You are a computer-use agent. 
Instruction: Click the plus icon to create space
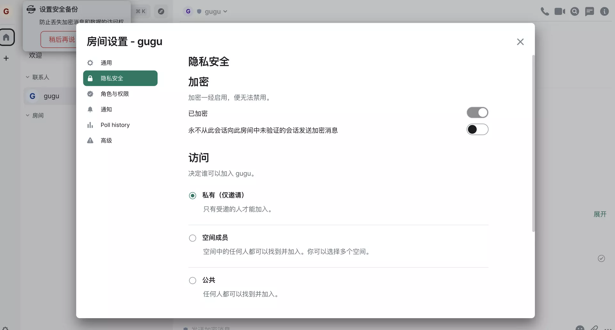click(6, 58)
